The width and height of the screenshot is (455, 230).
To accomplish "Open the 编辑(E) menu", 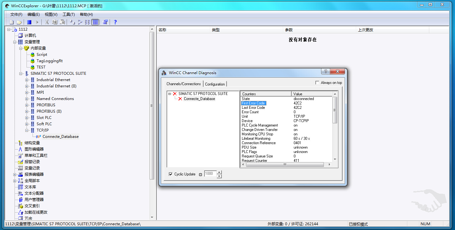I will point(33,15).
